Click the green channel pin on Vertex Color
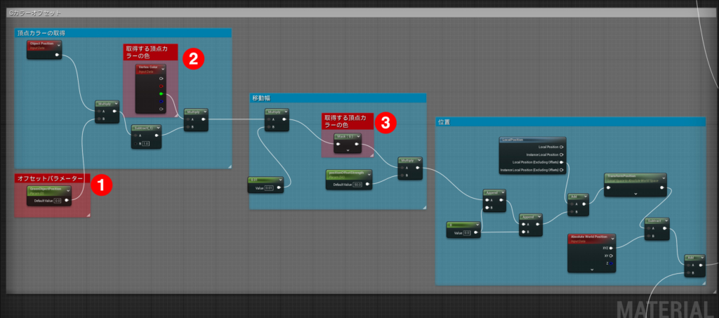The width and height of the screenshot is (719, 318). [161, 94]
